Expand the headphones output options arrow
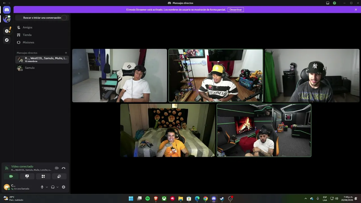361x203 pixels. [58, 187]
